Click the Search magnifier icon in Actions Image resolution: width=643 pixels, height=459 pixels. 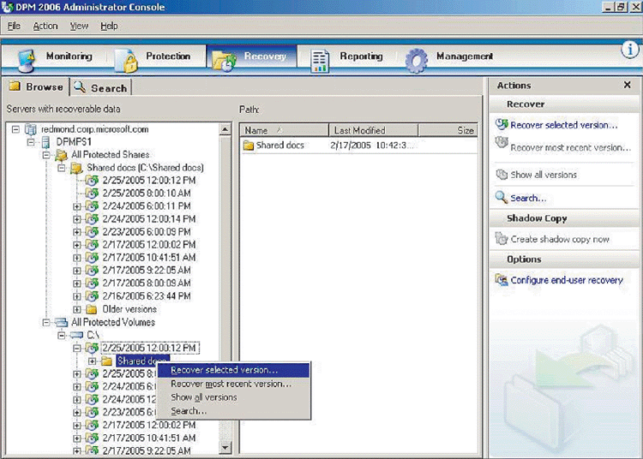[x=502, y=198]
